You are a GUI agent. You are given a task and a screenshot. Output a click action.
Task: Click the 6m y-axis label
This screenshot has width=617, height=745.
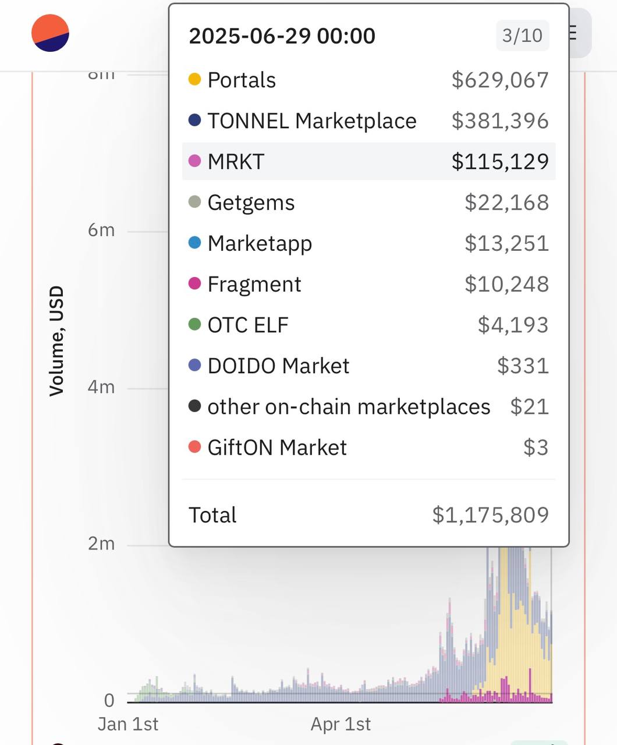[101, 230]
